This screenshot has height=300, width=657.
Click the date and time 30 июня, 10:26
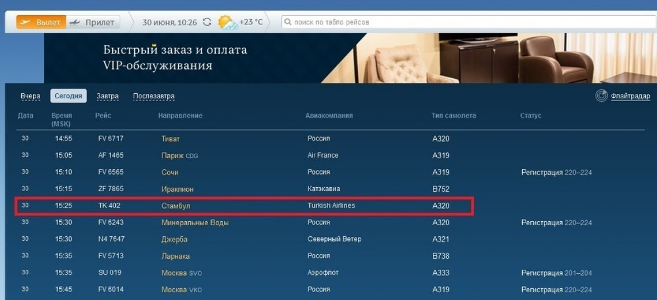(169, 22)
